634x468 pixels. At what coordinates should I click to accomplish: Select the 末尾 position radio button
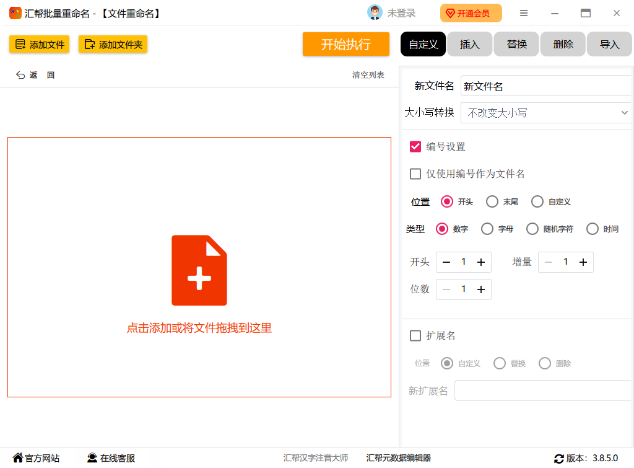coord(492,201)
